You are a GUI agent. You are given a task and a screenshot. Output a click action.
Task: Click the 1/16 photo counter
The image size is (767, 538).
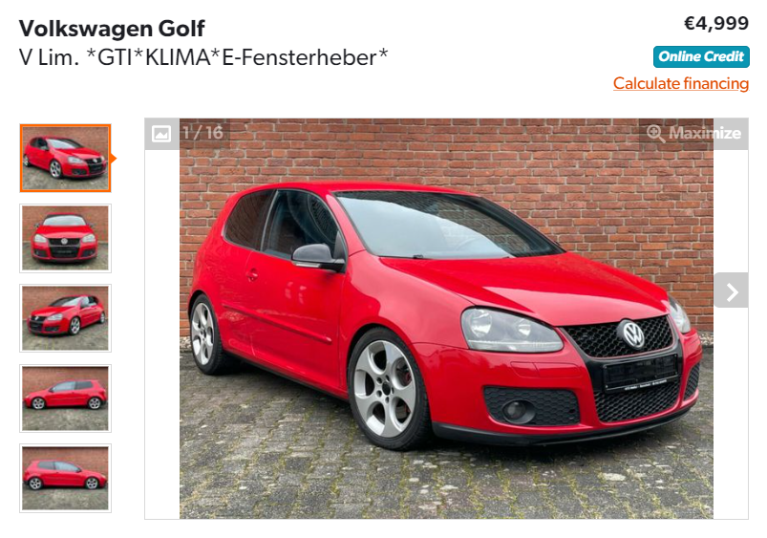pos(203,133)
